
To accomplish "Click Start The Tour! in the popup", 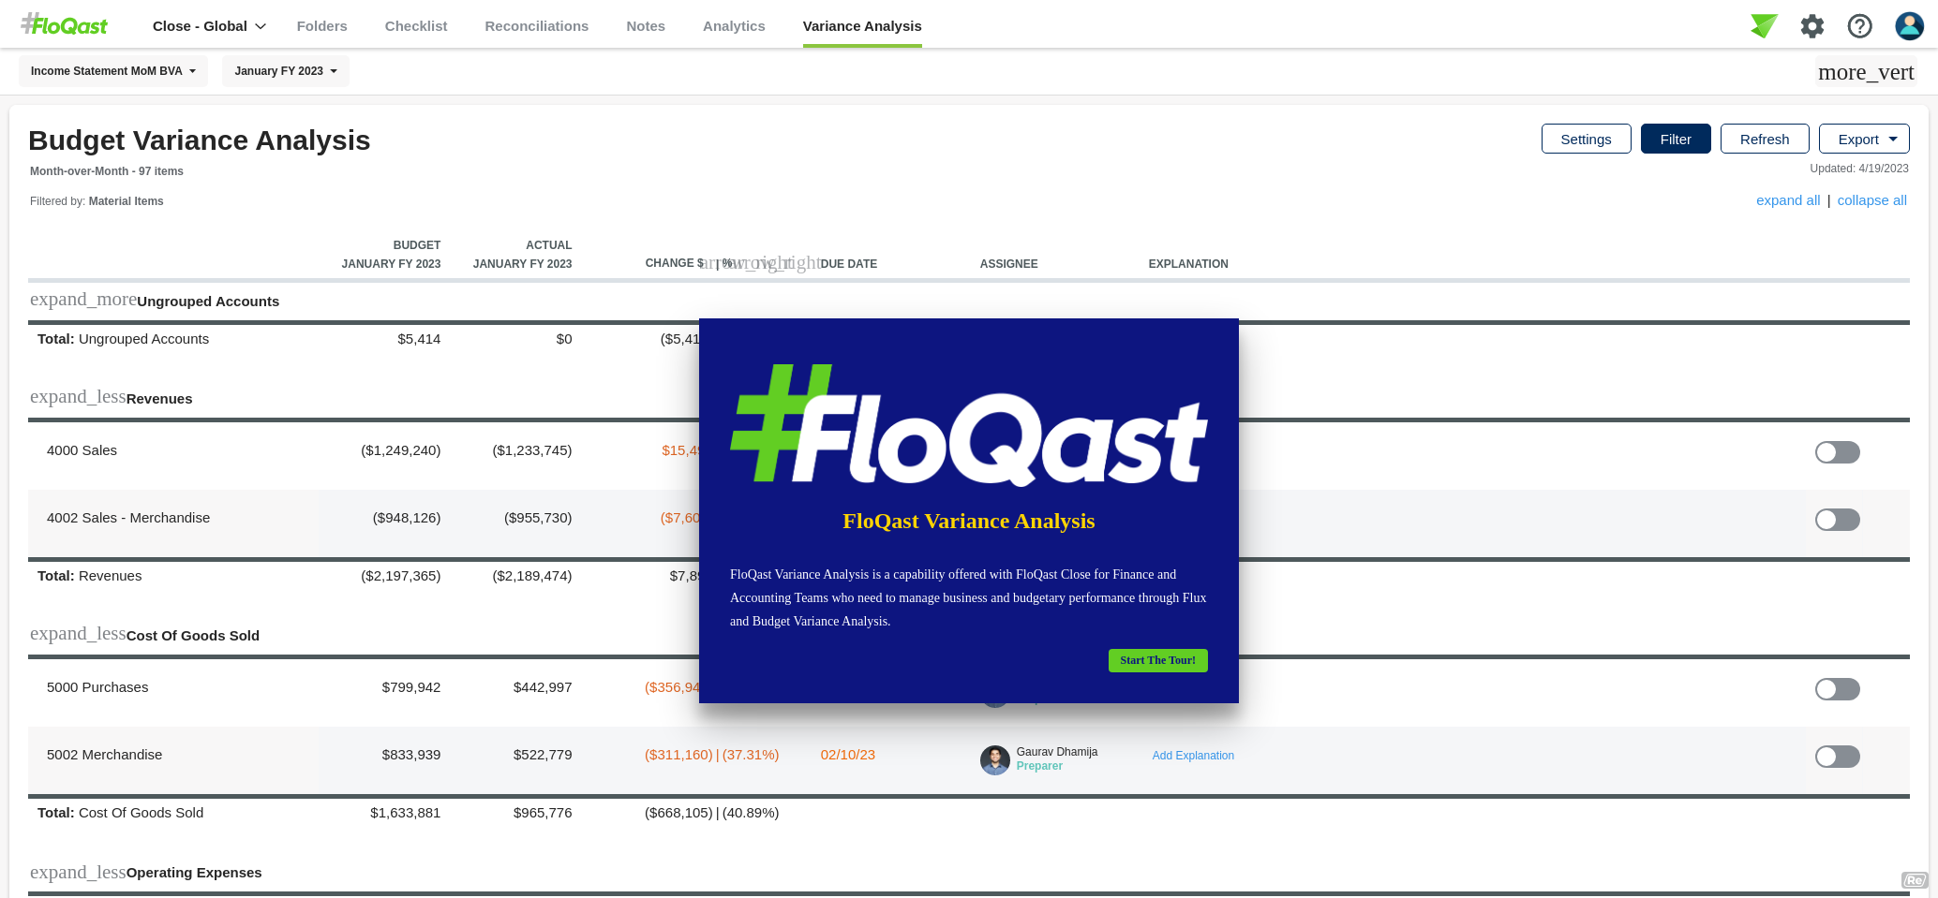I will (1157, 660).
